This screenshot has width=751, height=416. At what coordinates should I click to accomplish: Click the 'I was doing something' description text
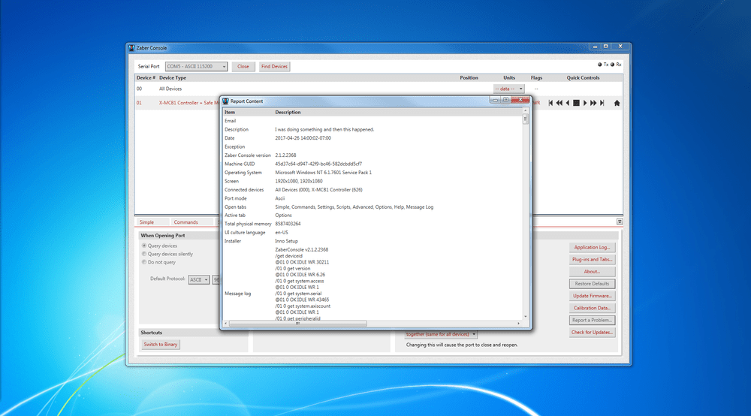click(x=324, y=129)
